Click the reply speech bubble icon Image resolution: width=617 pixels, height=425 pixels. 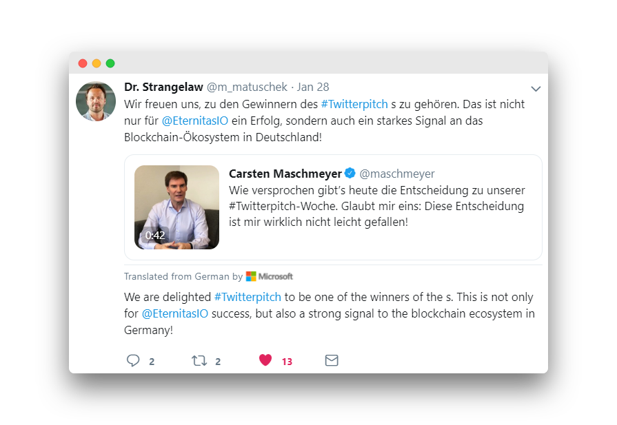point(133,360)
